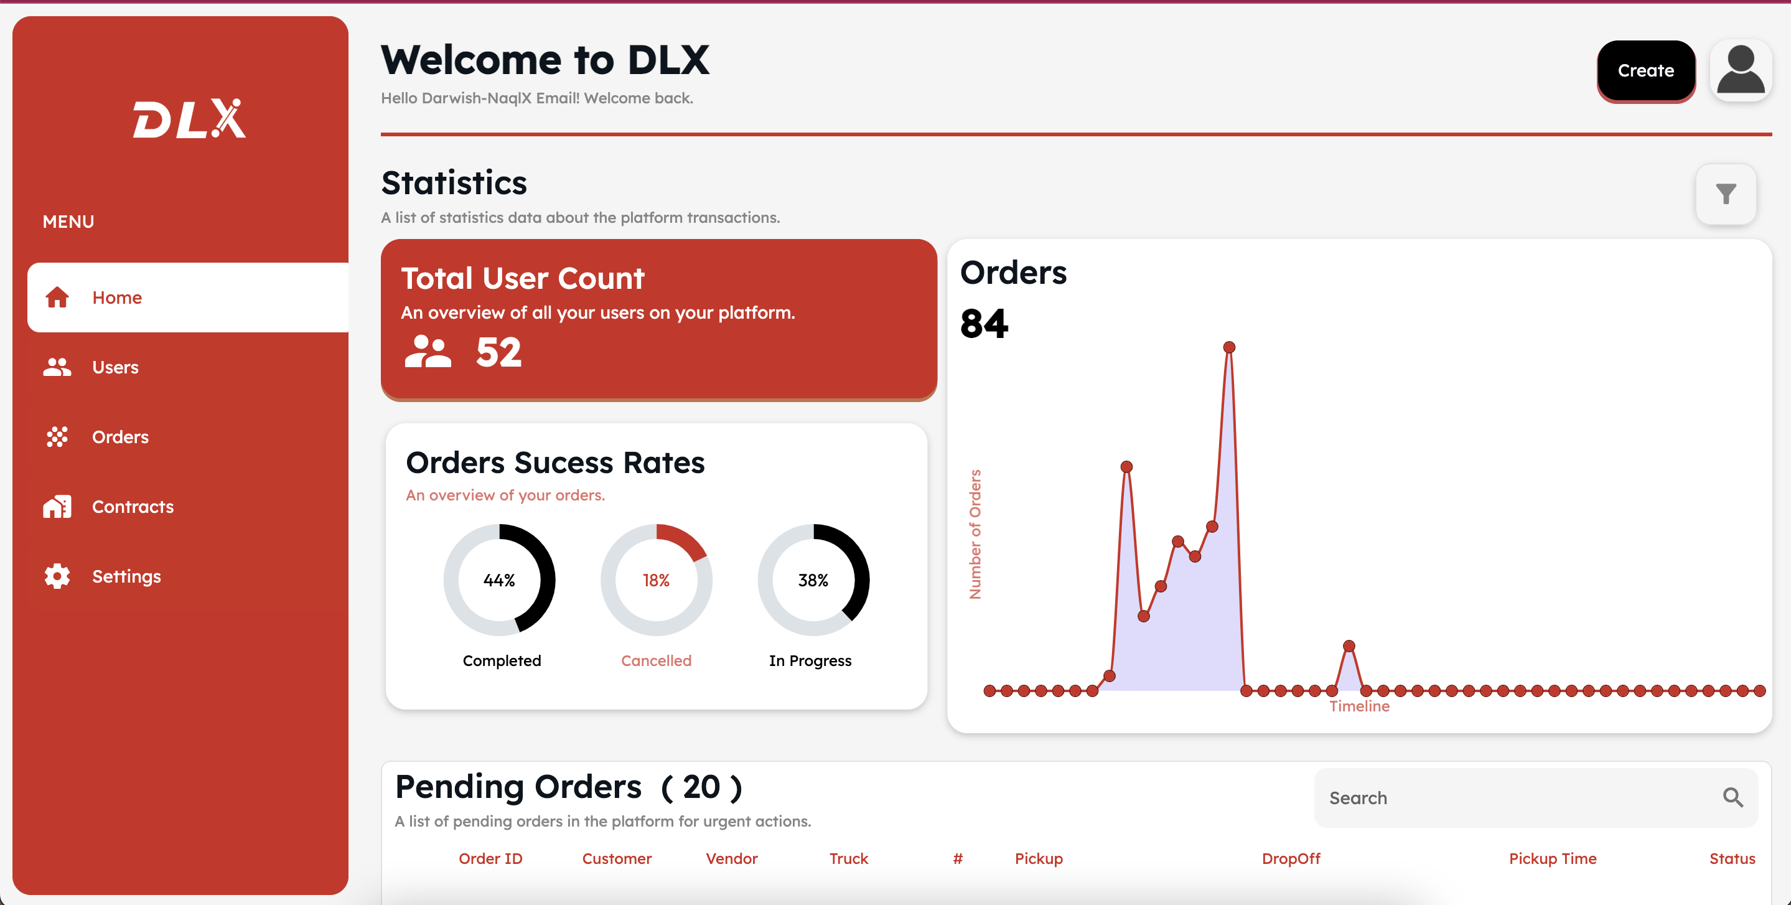Select the Home icon in the sidebar
The image size is (1791, 905).
point(57,297)
